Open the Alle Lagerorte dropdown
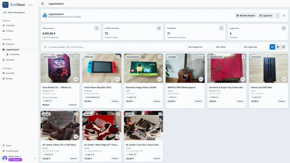The width and height of the screenshot is (290, 163). tap(255, 47)
